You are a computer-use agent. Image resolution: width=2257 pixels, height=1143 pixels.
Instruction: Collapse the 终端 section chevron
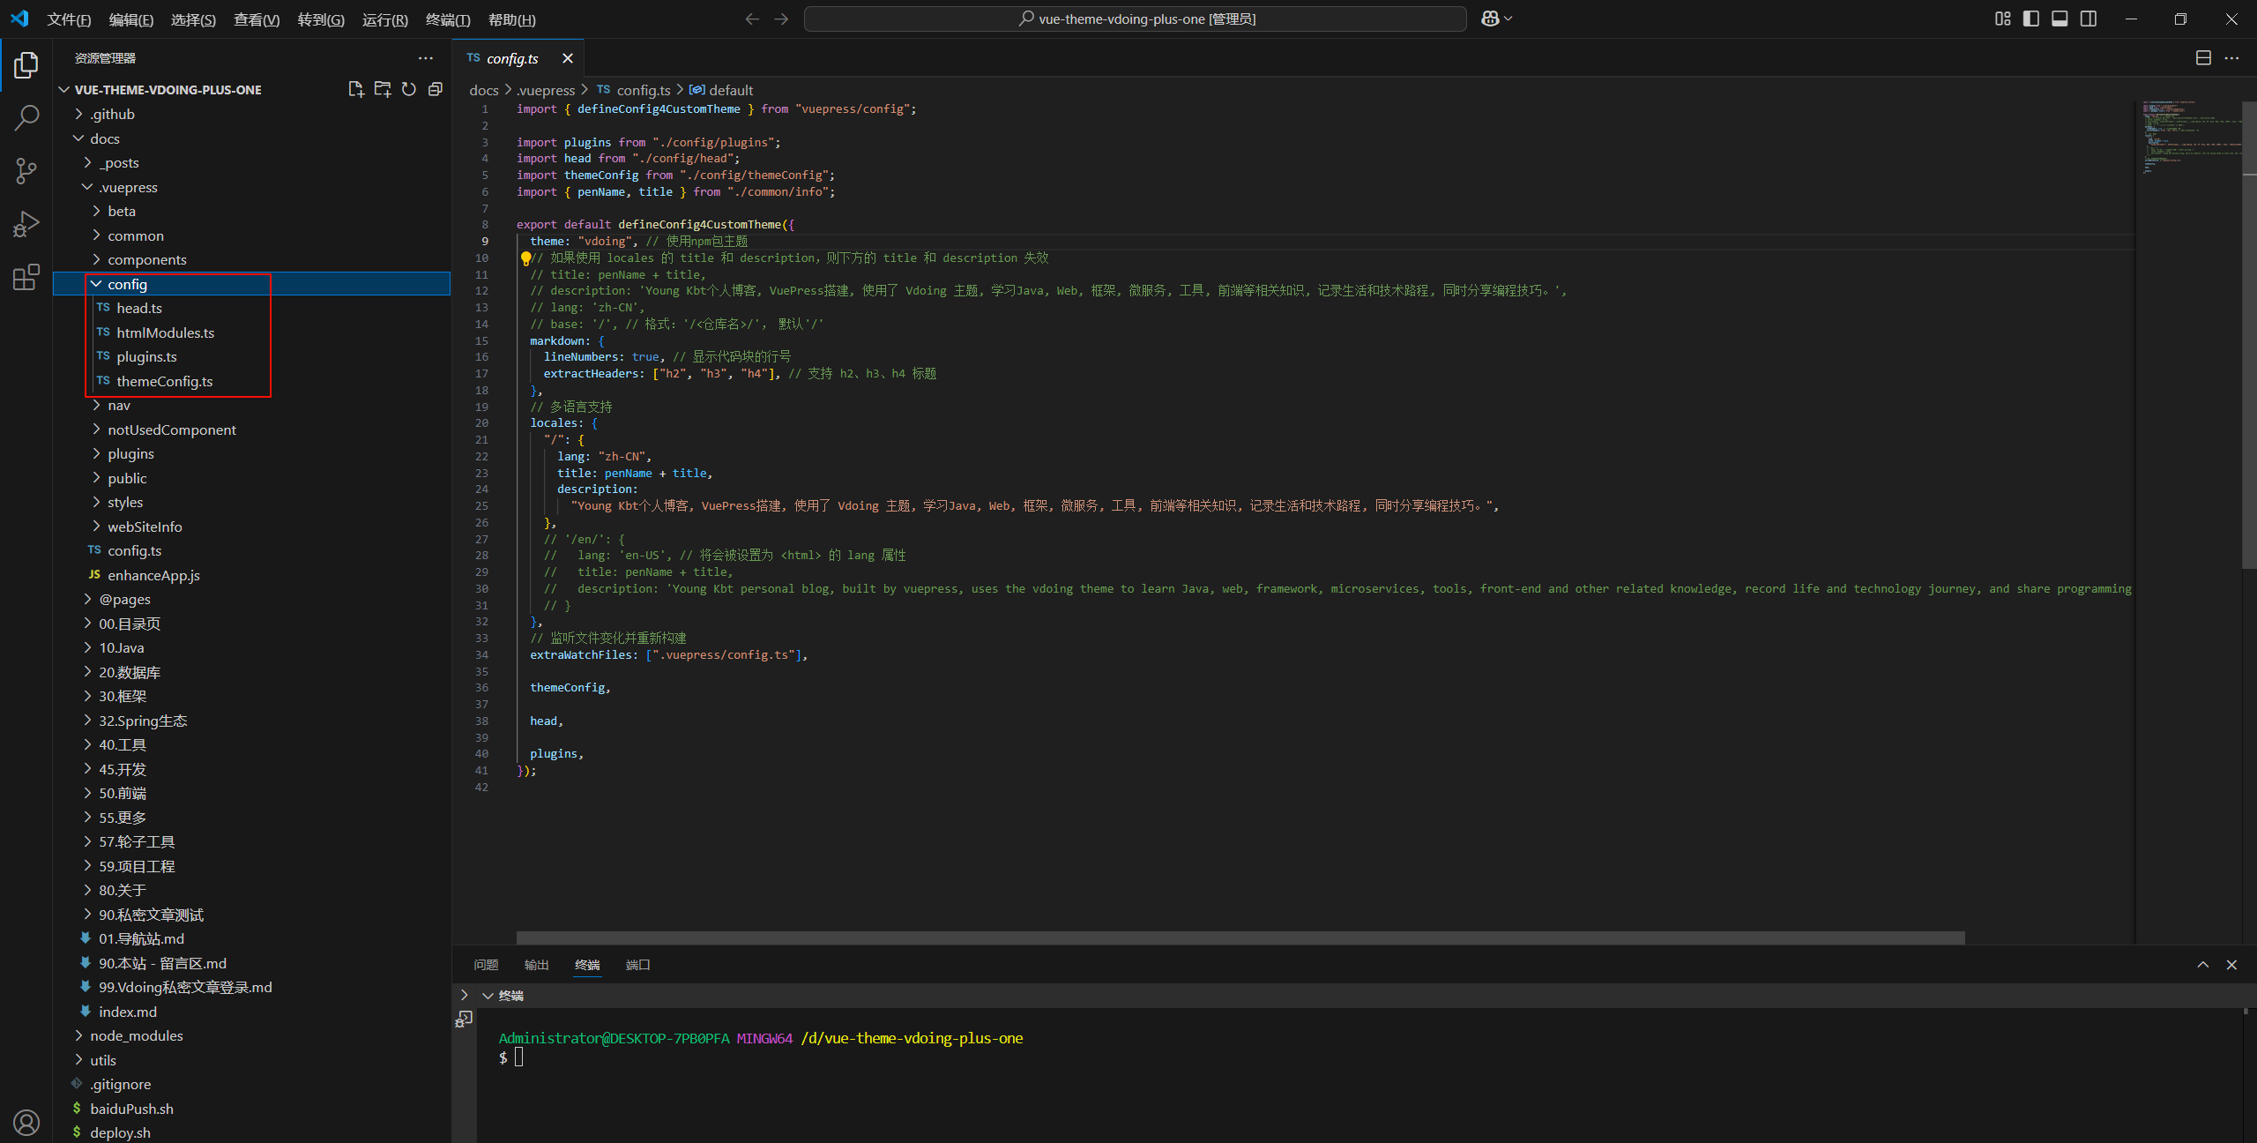(488, 996)
